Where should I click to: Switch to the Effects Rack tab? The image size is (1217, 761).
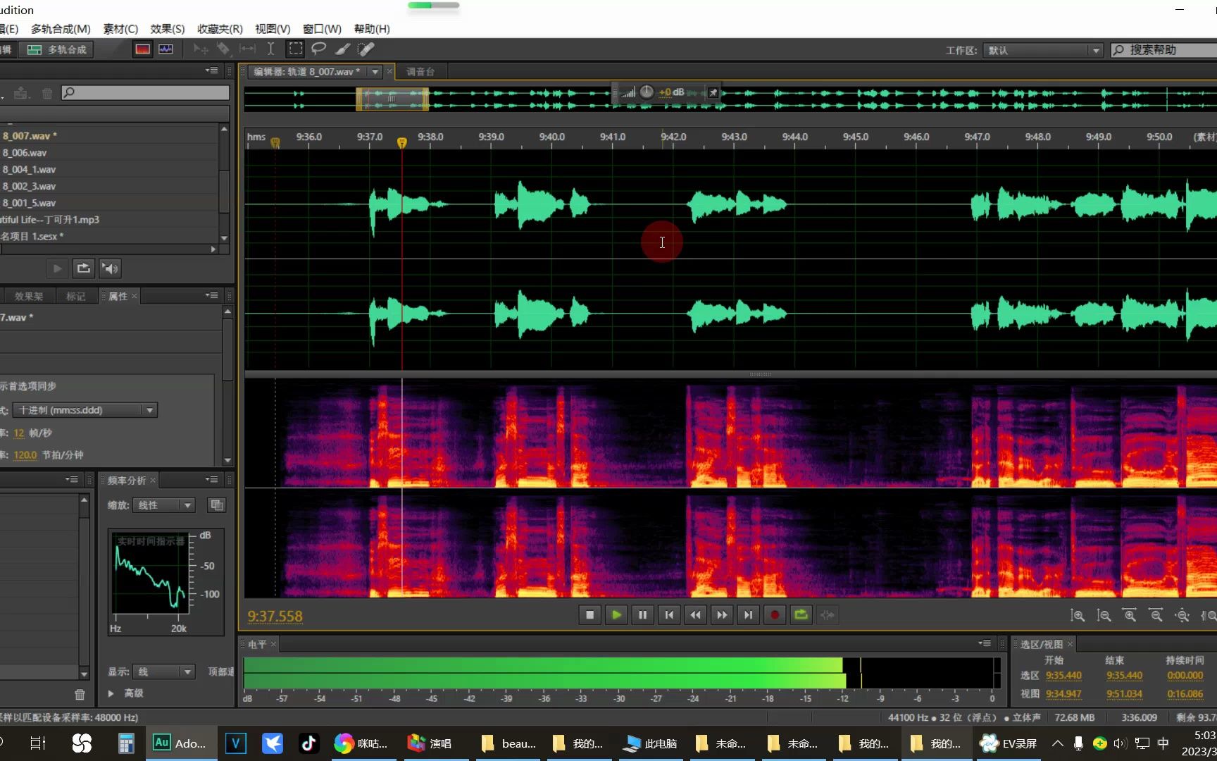point(29,296)
